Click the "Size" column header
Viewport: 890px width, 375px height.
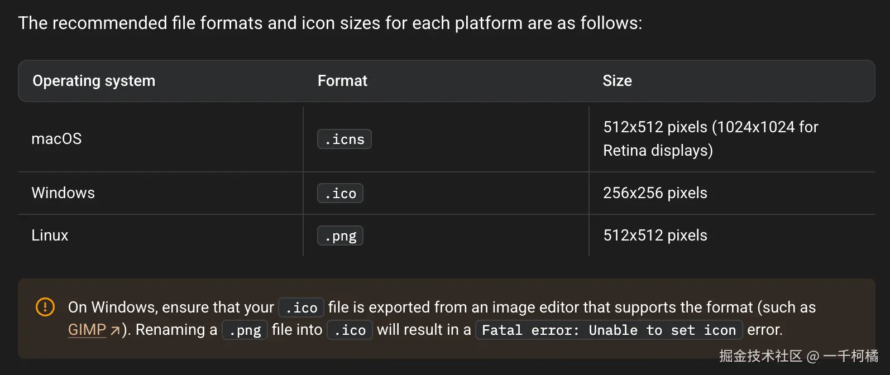point(617,81)
